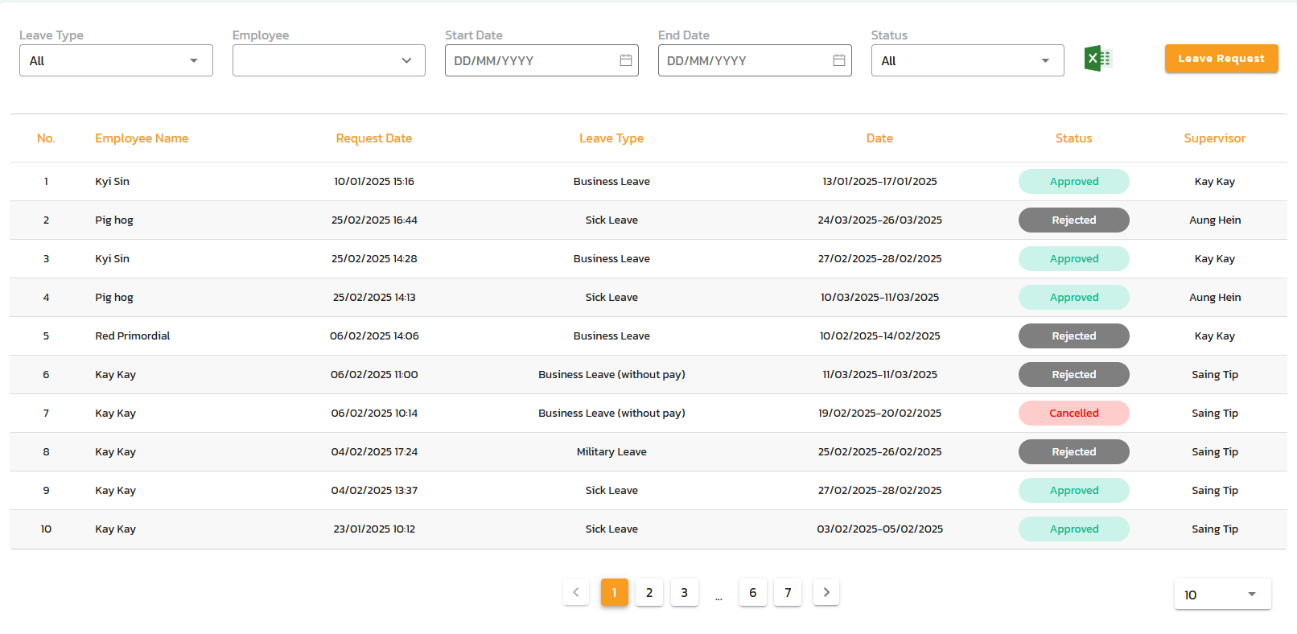Select Red Primordial's leave request row

coord(133,336)
